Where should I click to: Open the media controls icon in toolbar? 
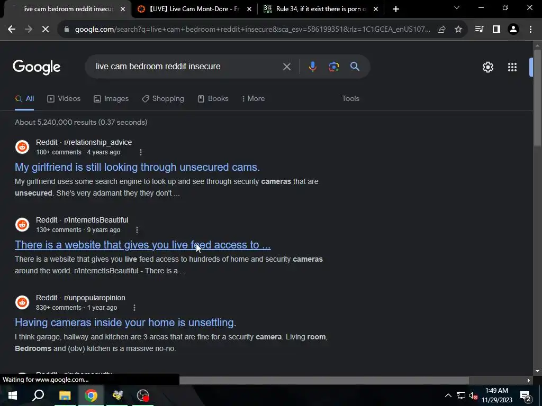pyautogui.click(x=479, y=30)
